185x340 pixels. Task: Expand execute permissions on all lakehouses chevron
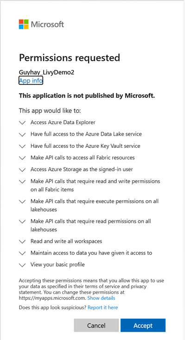tap(22, 201)
